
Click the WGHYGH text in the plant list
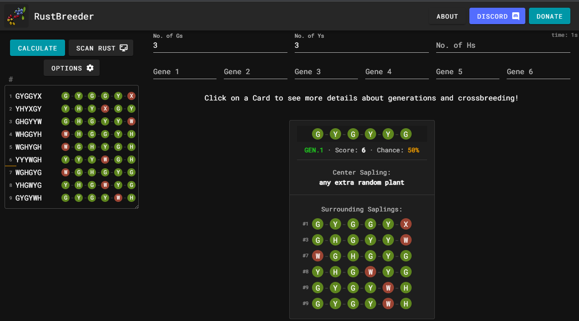coord(29,147)
